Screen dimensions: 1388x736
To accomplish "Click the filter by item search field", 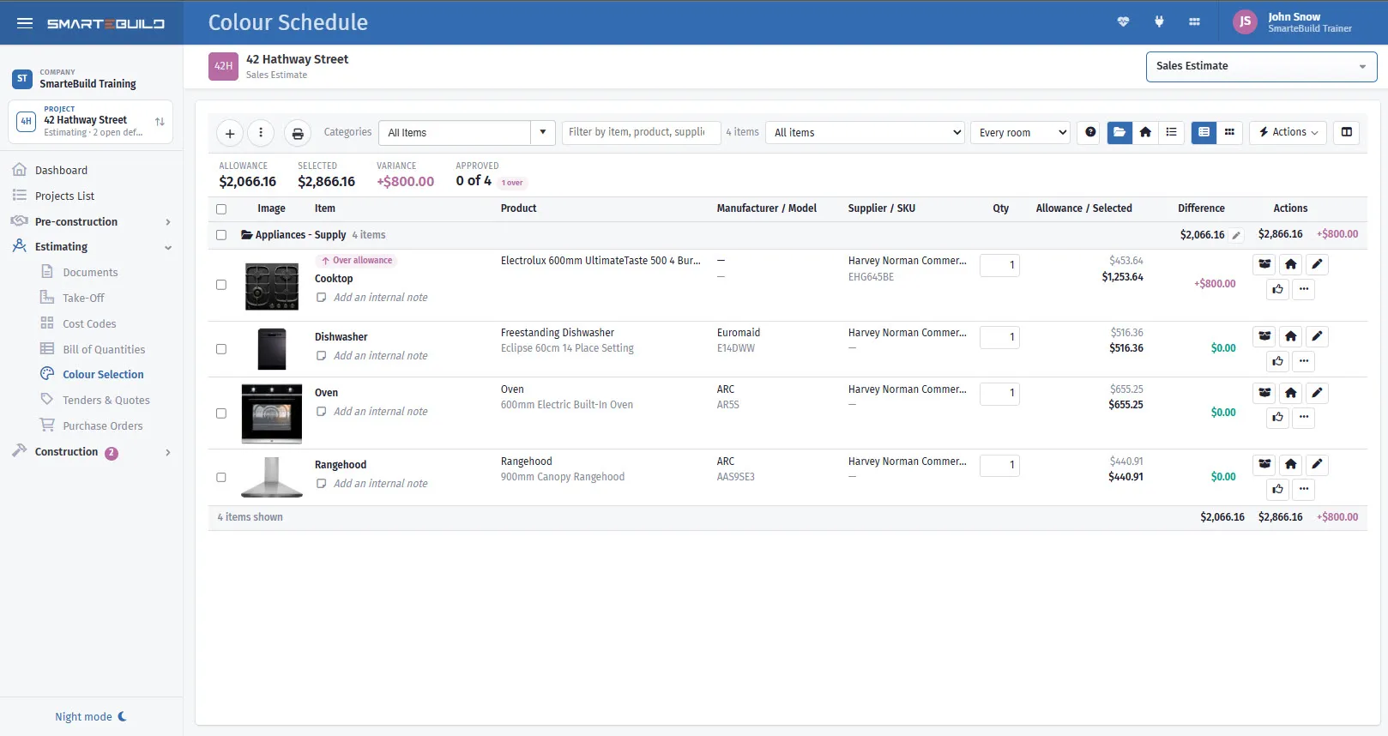I will [x=641, y=132].
